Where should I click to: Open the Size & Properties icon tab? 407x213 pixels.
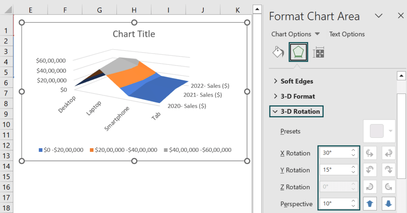[318, 52]
